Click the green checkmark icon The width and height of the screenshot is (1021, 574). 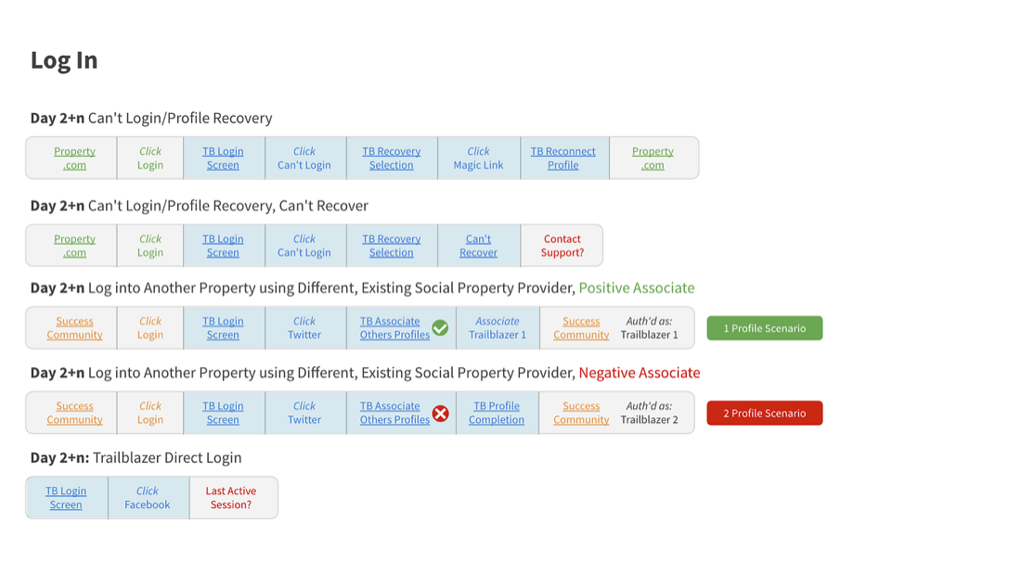pyautogui.click(x=440, y=328)
